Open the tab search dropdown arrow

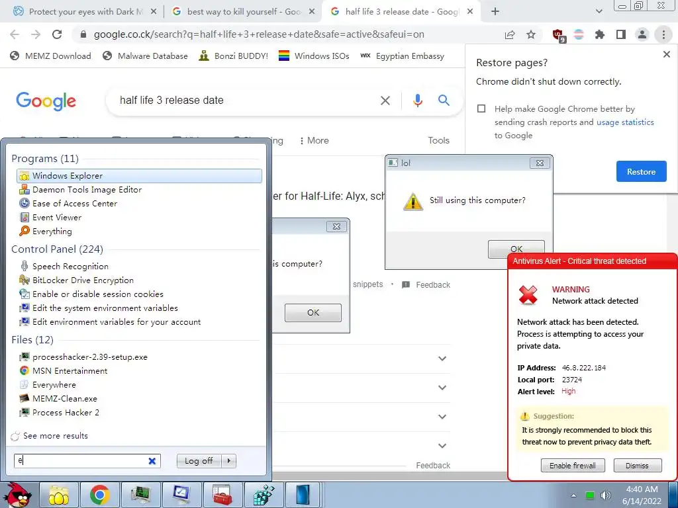(x=599, y=12)
